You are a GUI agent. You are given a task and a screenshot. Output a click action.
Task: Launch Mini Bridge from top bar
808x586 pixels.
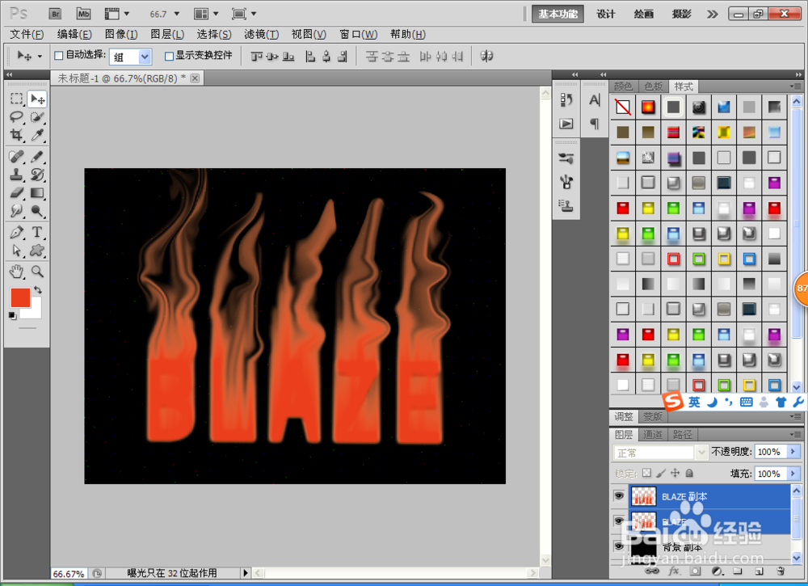(x=83, y=14)
